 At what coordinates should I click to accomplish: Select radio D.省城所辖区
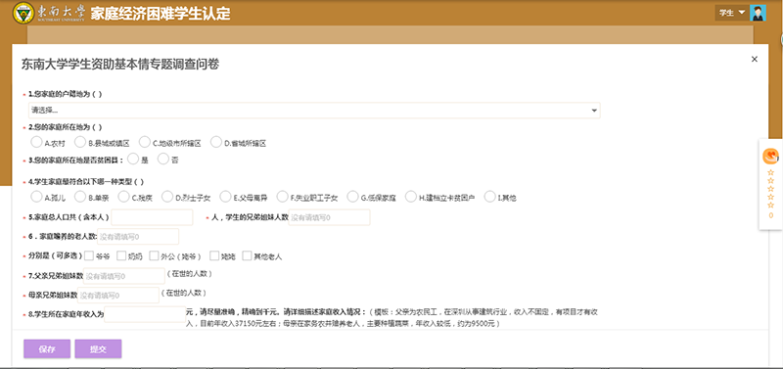point(215,142)
